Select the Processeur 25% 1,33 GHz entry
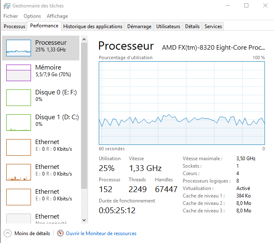274x243 pixels. pyautogui.click(x=41, y=48)
